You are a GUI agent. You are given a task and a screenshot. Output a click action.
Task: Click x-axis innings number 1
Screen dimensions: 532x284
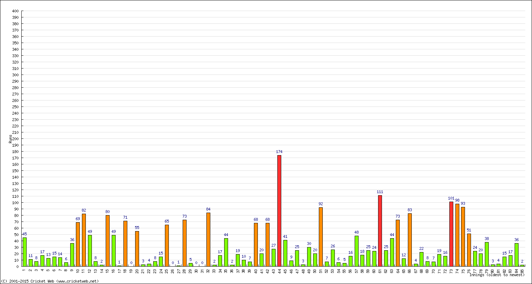click(x=24, y=269)
